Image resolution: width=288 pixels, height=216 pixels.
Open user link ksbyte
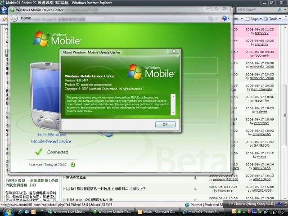tap(262, 112)
